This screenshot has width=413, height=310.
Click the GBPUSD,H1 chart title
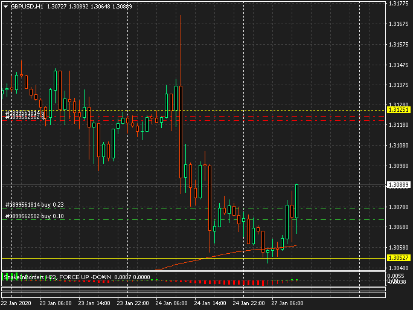tap(27, 6)
